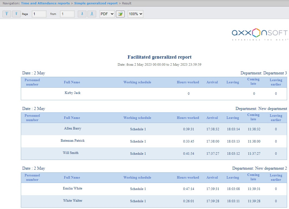The height and width of the screenshot is (209, 289).
Task: Click the current page number field
Action: click(39, 14)
